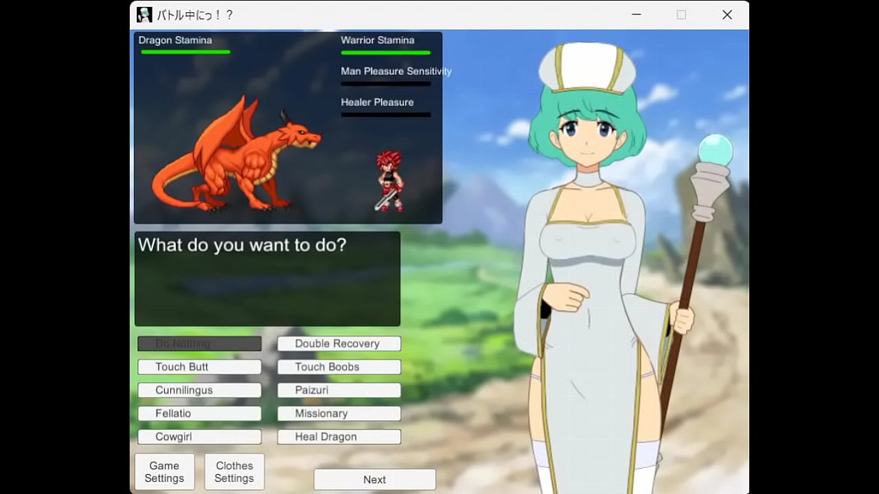Click the "What do you want to do?" text box
Screen dimensions: 879x494
(267, 279)
